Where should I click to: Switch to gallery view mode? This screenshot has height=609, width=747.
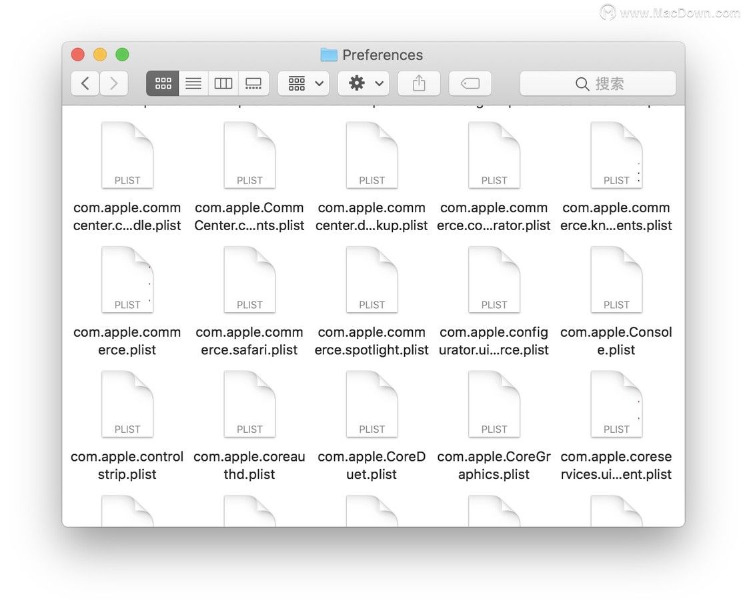(253, 84)
